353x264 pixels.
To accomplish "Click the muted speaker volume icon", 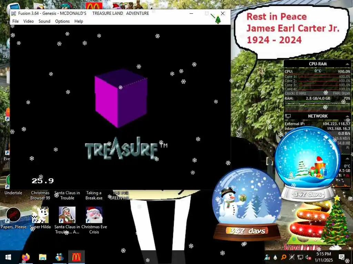I will pyautogui.click(x=308, y=257).
